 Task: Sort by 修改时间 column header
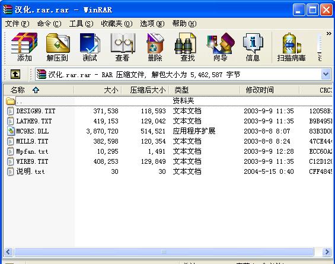(270, 90)
